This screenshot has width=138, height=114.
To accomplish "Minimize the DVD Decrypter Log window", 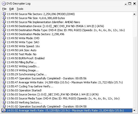I will click(x=126, y=4).
